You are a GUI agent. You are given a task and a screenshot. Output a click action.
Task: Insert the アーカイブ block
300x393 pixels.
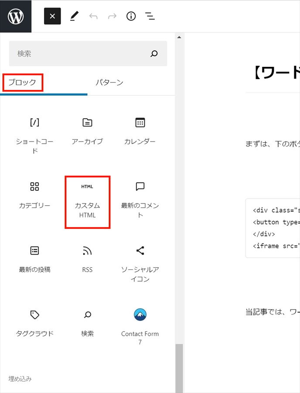[x=87, y=130]
